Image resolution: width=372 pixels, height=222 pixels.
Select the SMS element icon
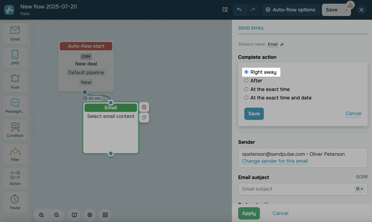point(15,57)
